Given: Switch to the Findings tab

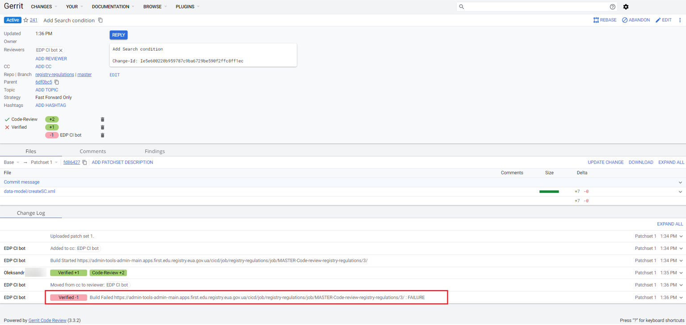Looking at the screenshot, I should point(155,151).
